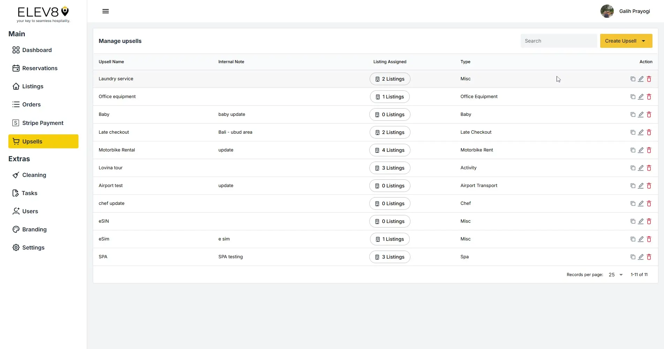Edit the eSim upsell
Screen dimensions: 664x349
coord(641,239)
